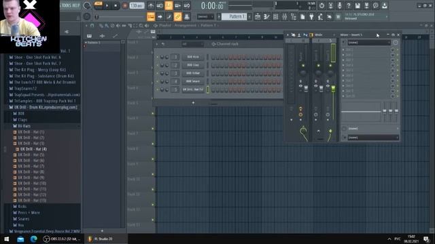
Task: Click the download content library icon
Action: point(385,5)
